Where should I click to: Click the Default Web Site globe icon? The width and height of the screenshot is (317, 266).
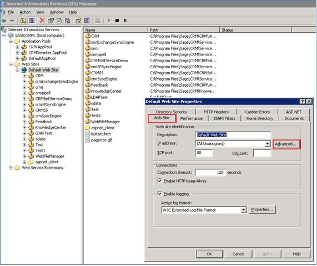(24, 70)
